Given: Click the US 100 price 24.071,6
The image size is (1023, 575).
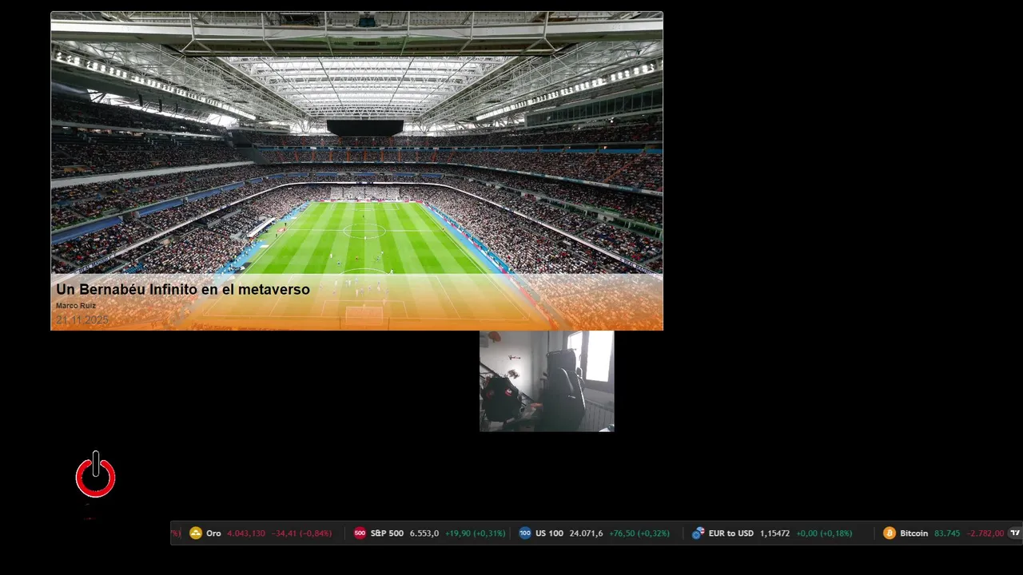Looking at the screenshot, I should 586,533.
